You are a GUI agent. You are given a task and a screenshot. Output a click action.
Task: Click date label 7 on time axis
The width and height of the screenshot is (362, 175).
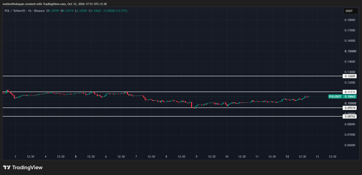tap(136, 157)
